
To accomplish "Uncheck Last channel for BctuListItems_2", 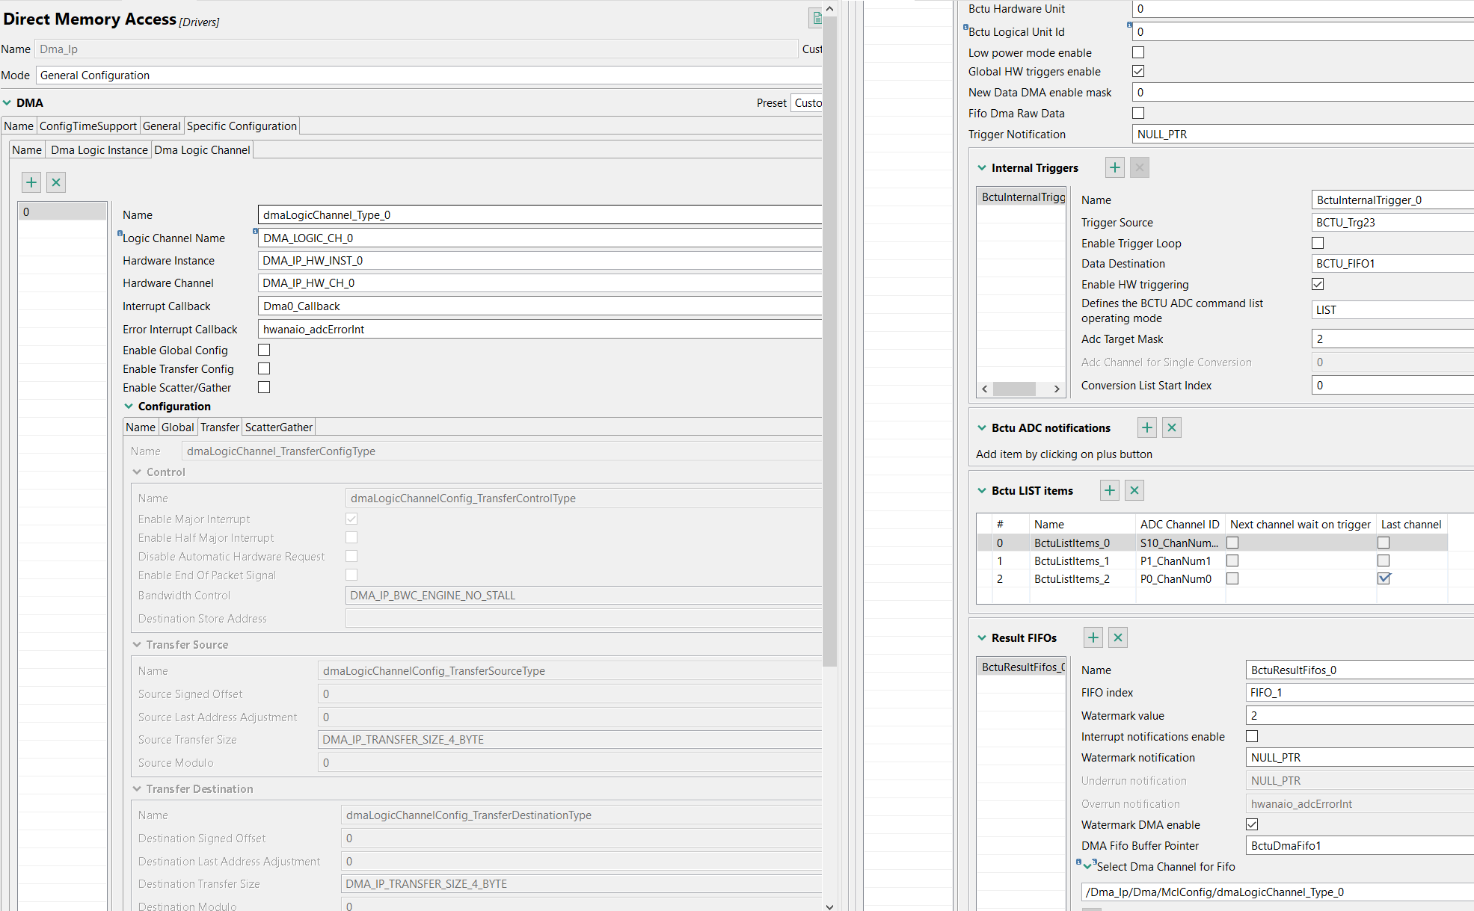I will [1384, 578].
